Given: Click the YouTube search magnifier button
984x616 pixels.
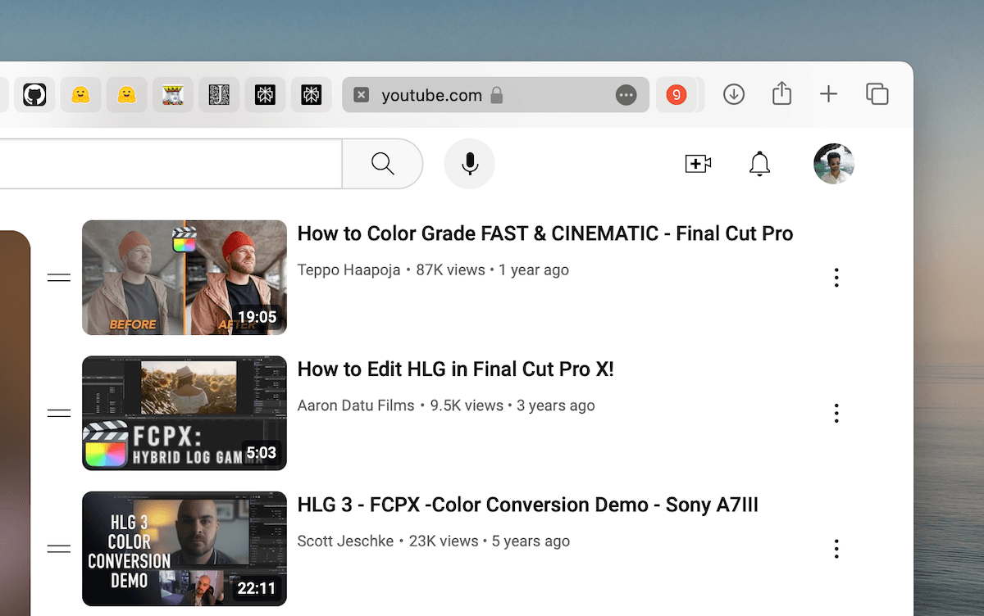Looking at the screenshot, I should [383, 164].
